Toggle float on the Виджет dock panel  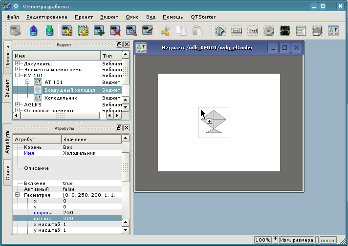119,44
